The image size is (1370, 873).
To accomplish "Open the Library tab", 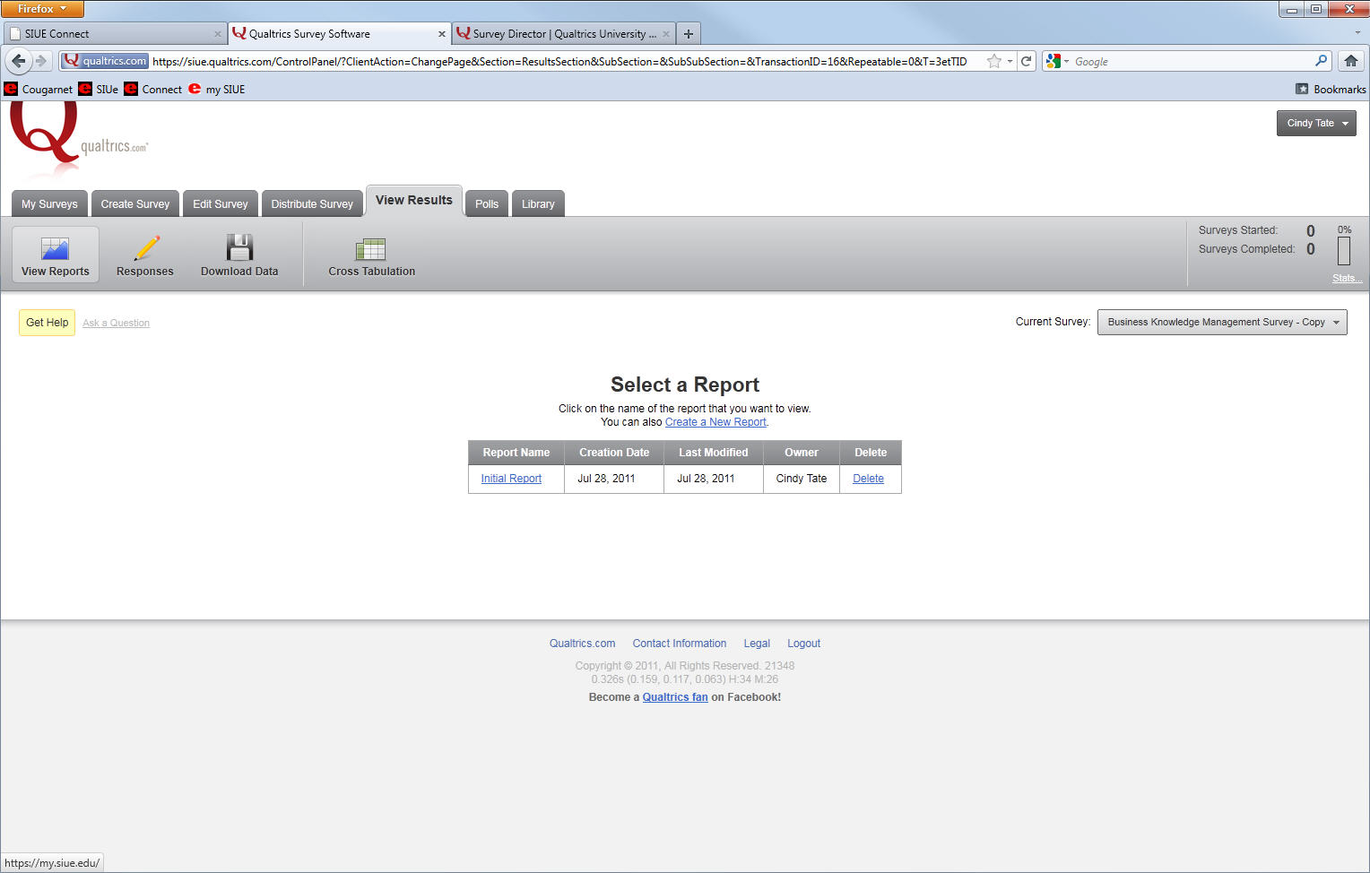I will [x=538, y=203].
